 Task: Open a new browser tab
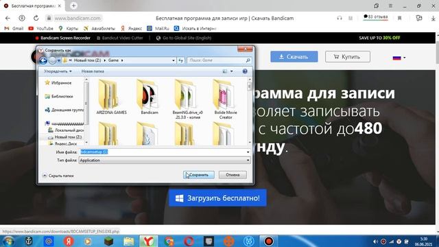[x=73, y=5]
